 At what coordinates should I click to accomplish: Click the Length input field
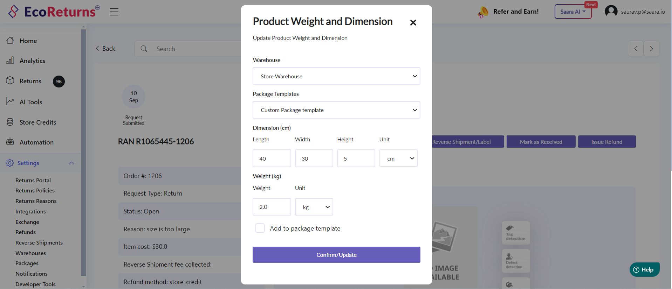pos(272,158)
